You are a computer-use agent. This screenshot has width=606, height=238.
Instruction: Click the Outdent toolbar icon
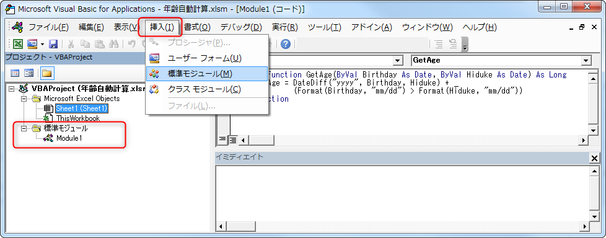coord(453,44)
